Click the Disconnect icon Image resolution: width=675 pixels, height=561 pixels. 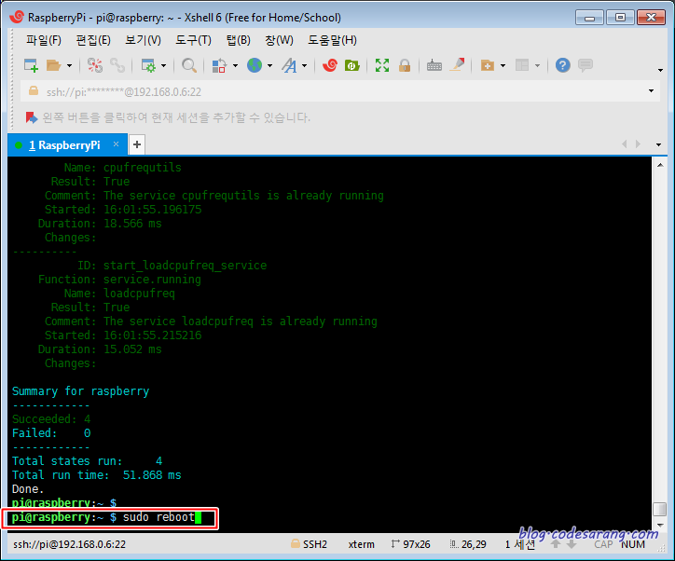(95, 65)
